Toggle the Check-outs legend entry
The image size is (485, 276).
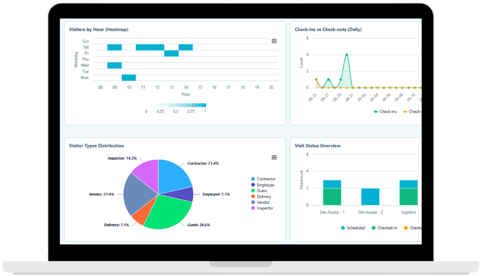414,111
